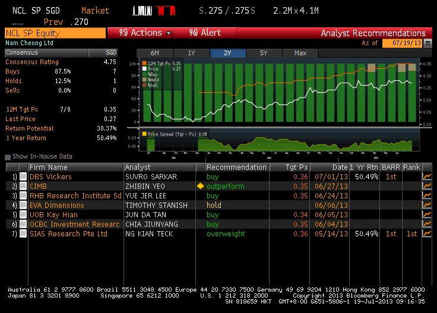437x313 pixels.
Task: Show the chart icon for DBS Vickers row
Action: pyautogui.click(x=427, y=177)
